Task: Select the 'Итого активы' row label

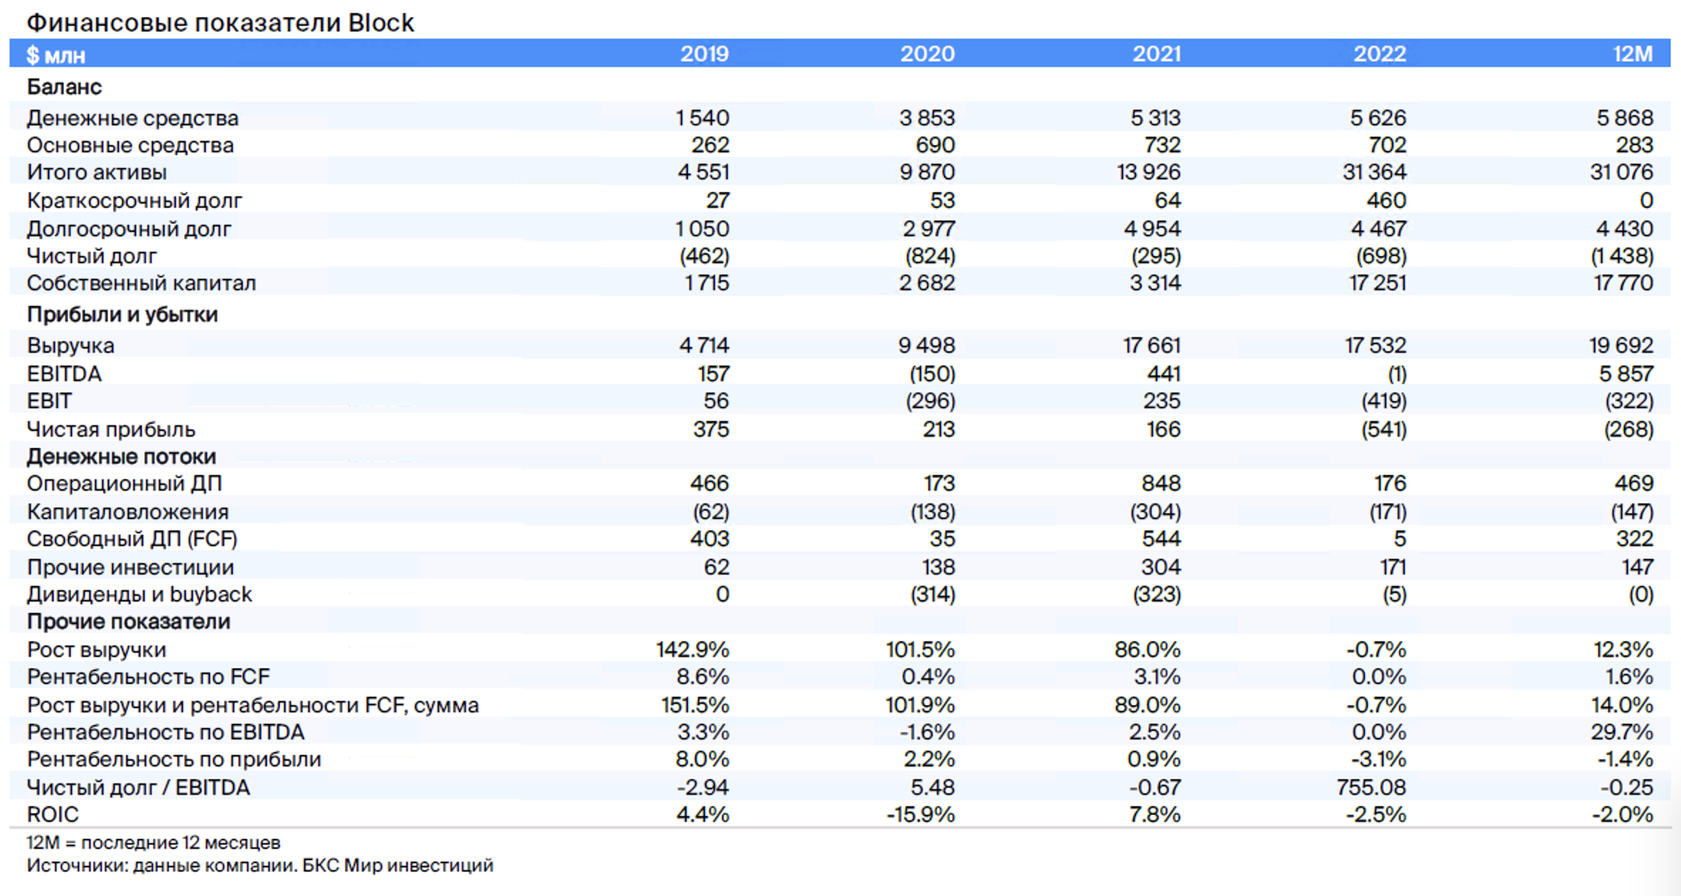Action: pyautogui.click(x=97, y=172)
